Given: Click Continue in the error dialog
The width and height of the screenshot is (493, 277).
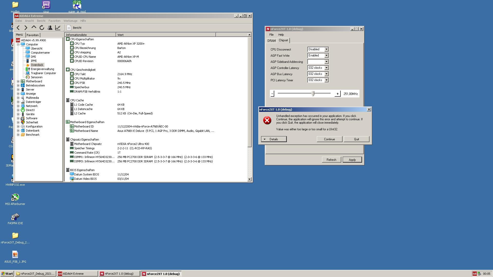Looking at the screenshot, I should coord(329,139).
